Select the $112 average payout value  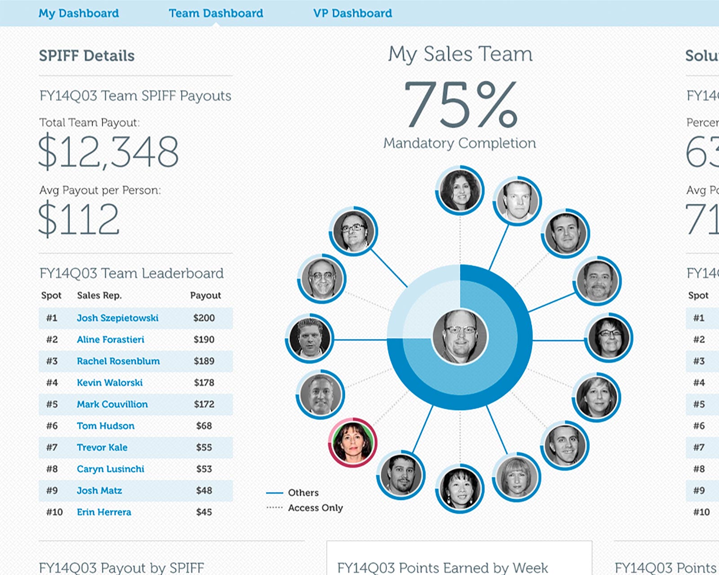tap(79, 219)
